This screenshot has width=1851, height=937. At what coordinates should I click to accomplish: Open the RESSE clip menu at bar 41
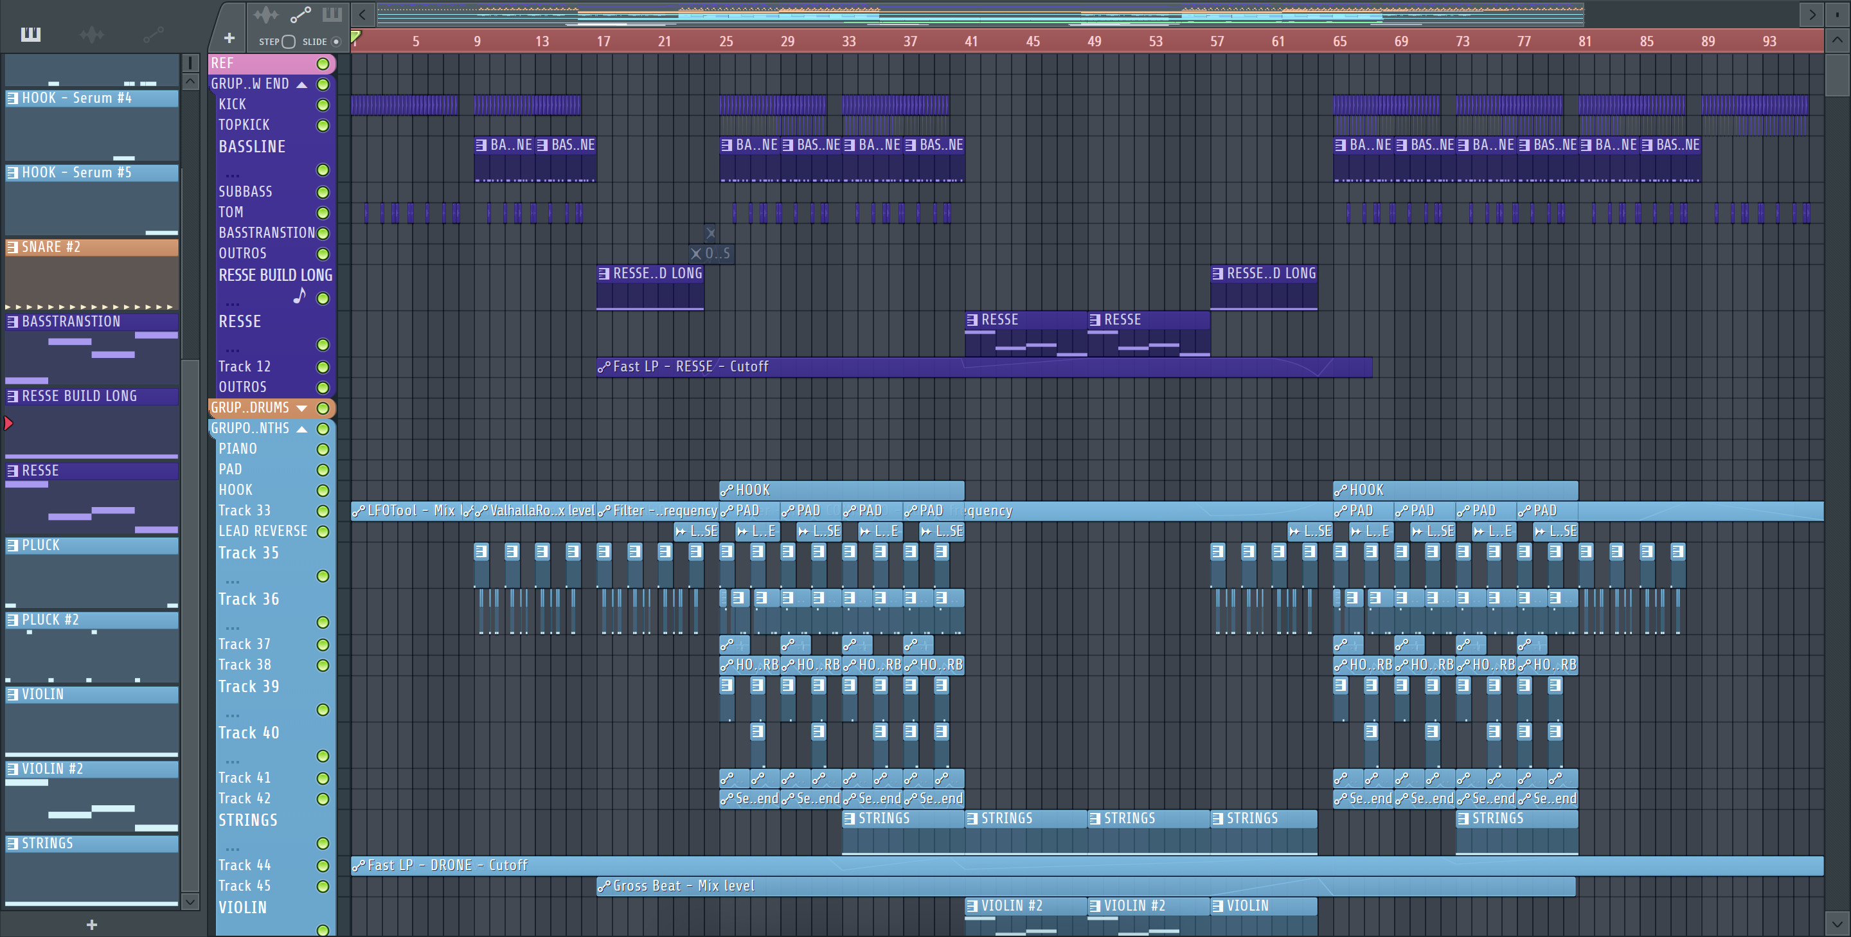pos(972,320)
